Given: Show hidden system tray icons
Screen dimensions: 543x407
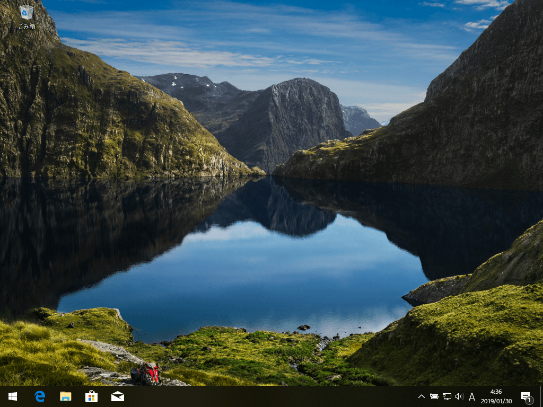Looking at the screenshot, I should [422, 396].
